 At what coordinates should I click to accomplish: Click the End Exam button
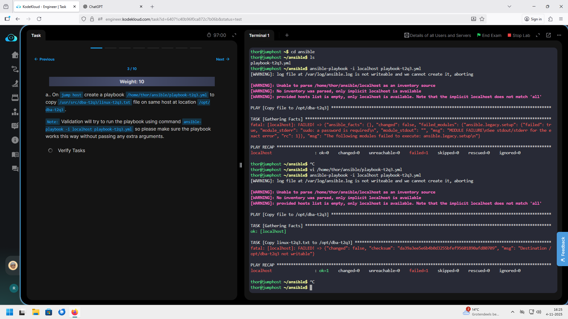[489, 35]
